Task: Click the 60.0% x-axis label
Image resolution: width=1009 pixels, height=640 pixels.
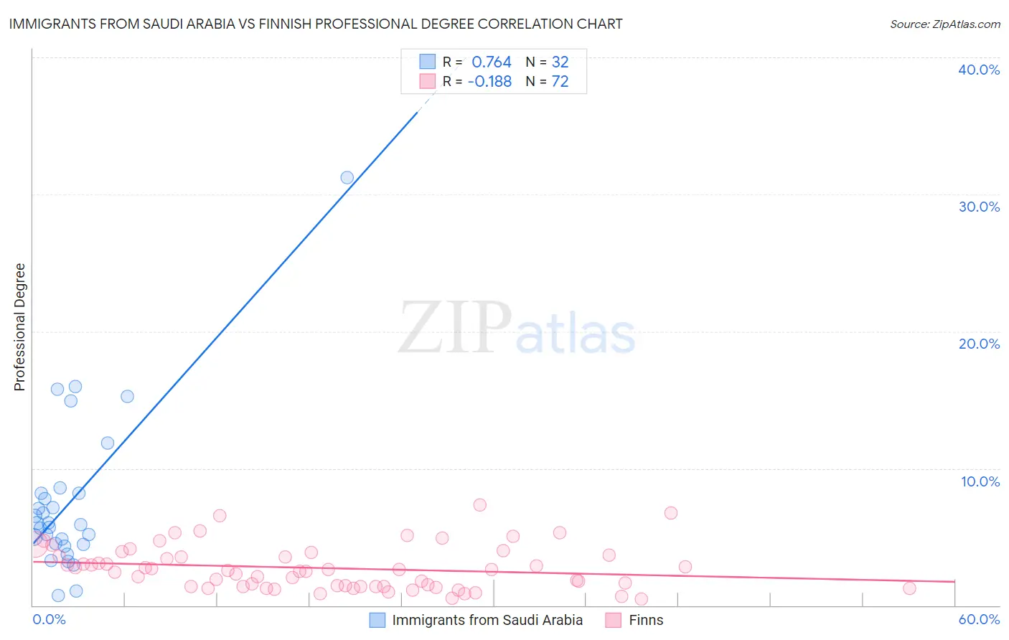Action: coord(979,619)
